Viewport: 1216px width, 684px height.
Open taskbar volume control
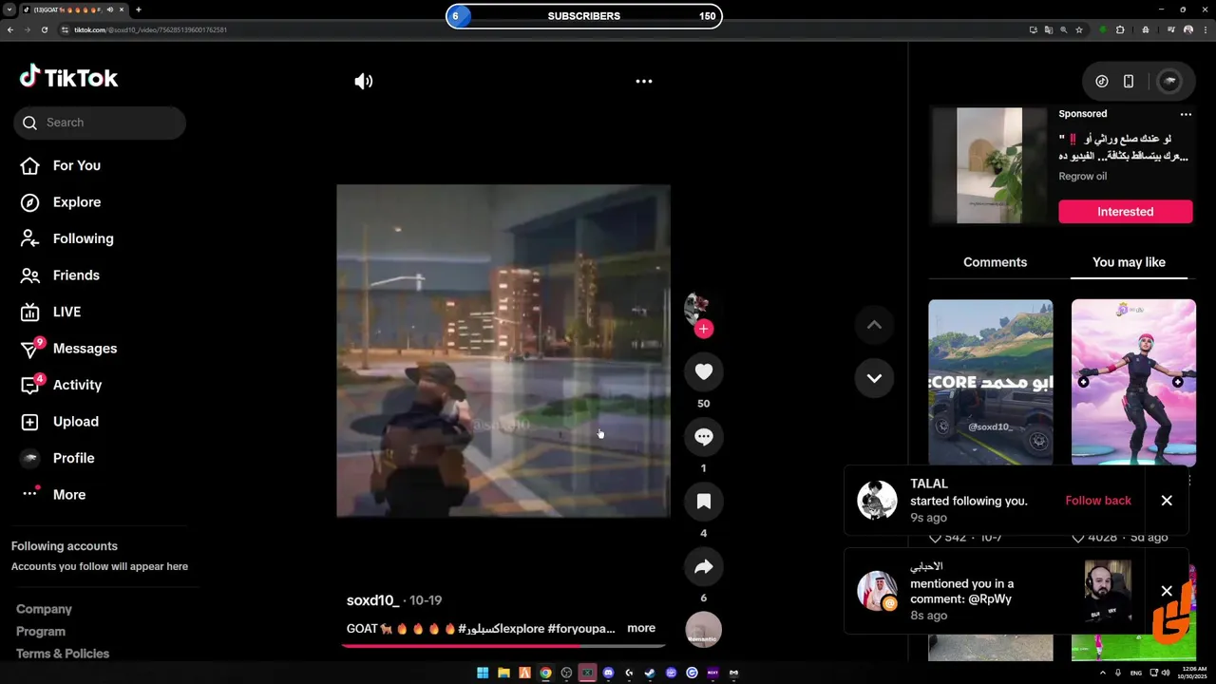pos(1166,673)
